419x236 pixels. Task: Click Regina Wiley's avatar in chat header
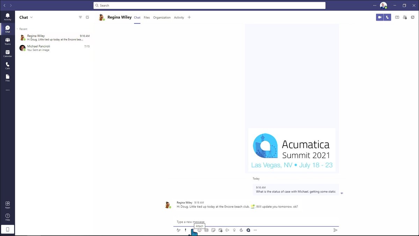click(102, 17)
